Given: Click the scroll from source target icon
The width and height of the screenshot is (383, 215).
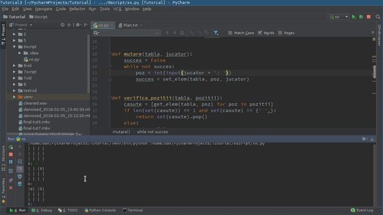Looking at the screenshot, I should click(62, 25).
